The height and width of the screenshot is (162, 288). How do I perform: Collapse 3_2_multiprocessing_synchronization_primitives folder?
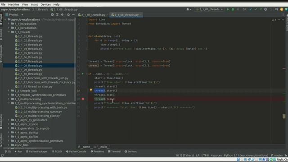pyautogui.click(x=9, y=103)
